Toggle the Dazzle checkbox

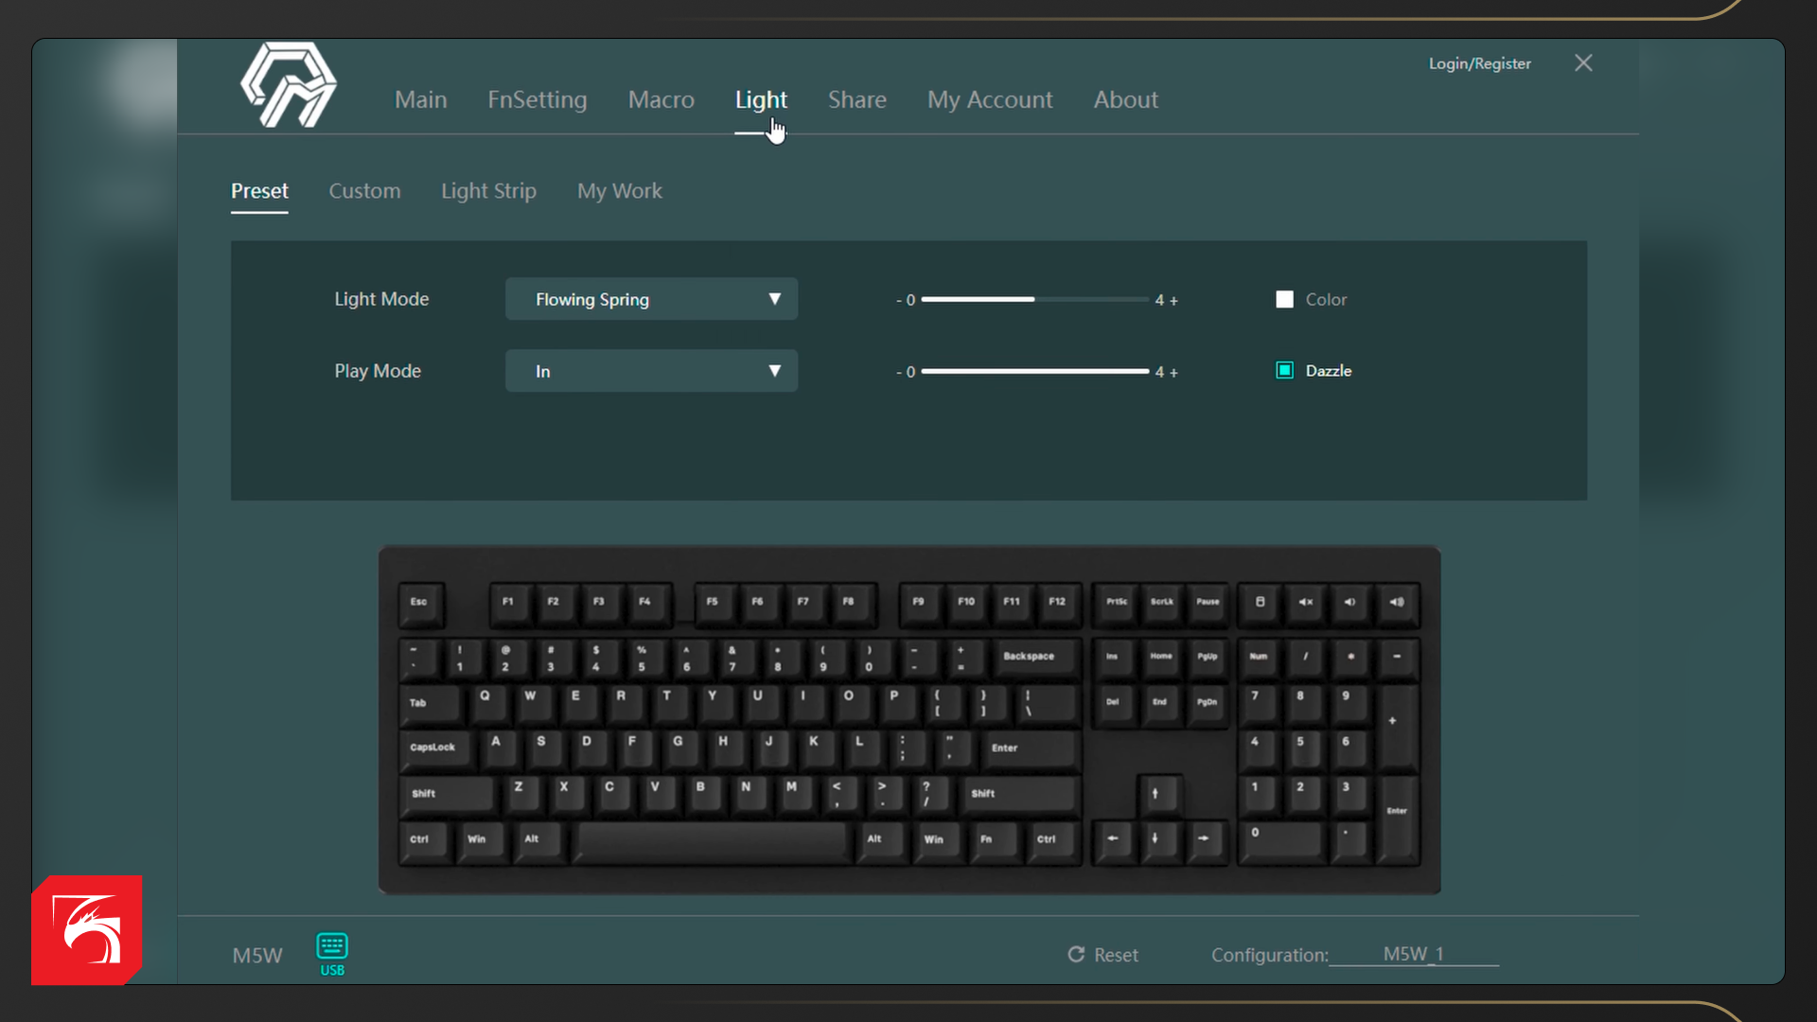click(1284, 371)
